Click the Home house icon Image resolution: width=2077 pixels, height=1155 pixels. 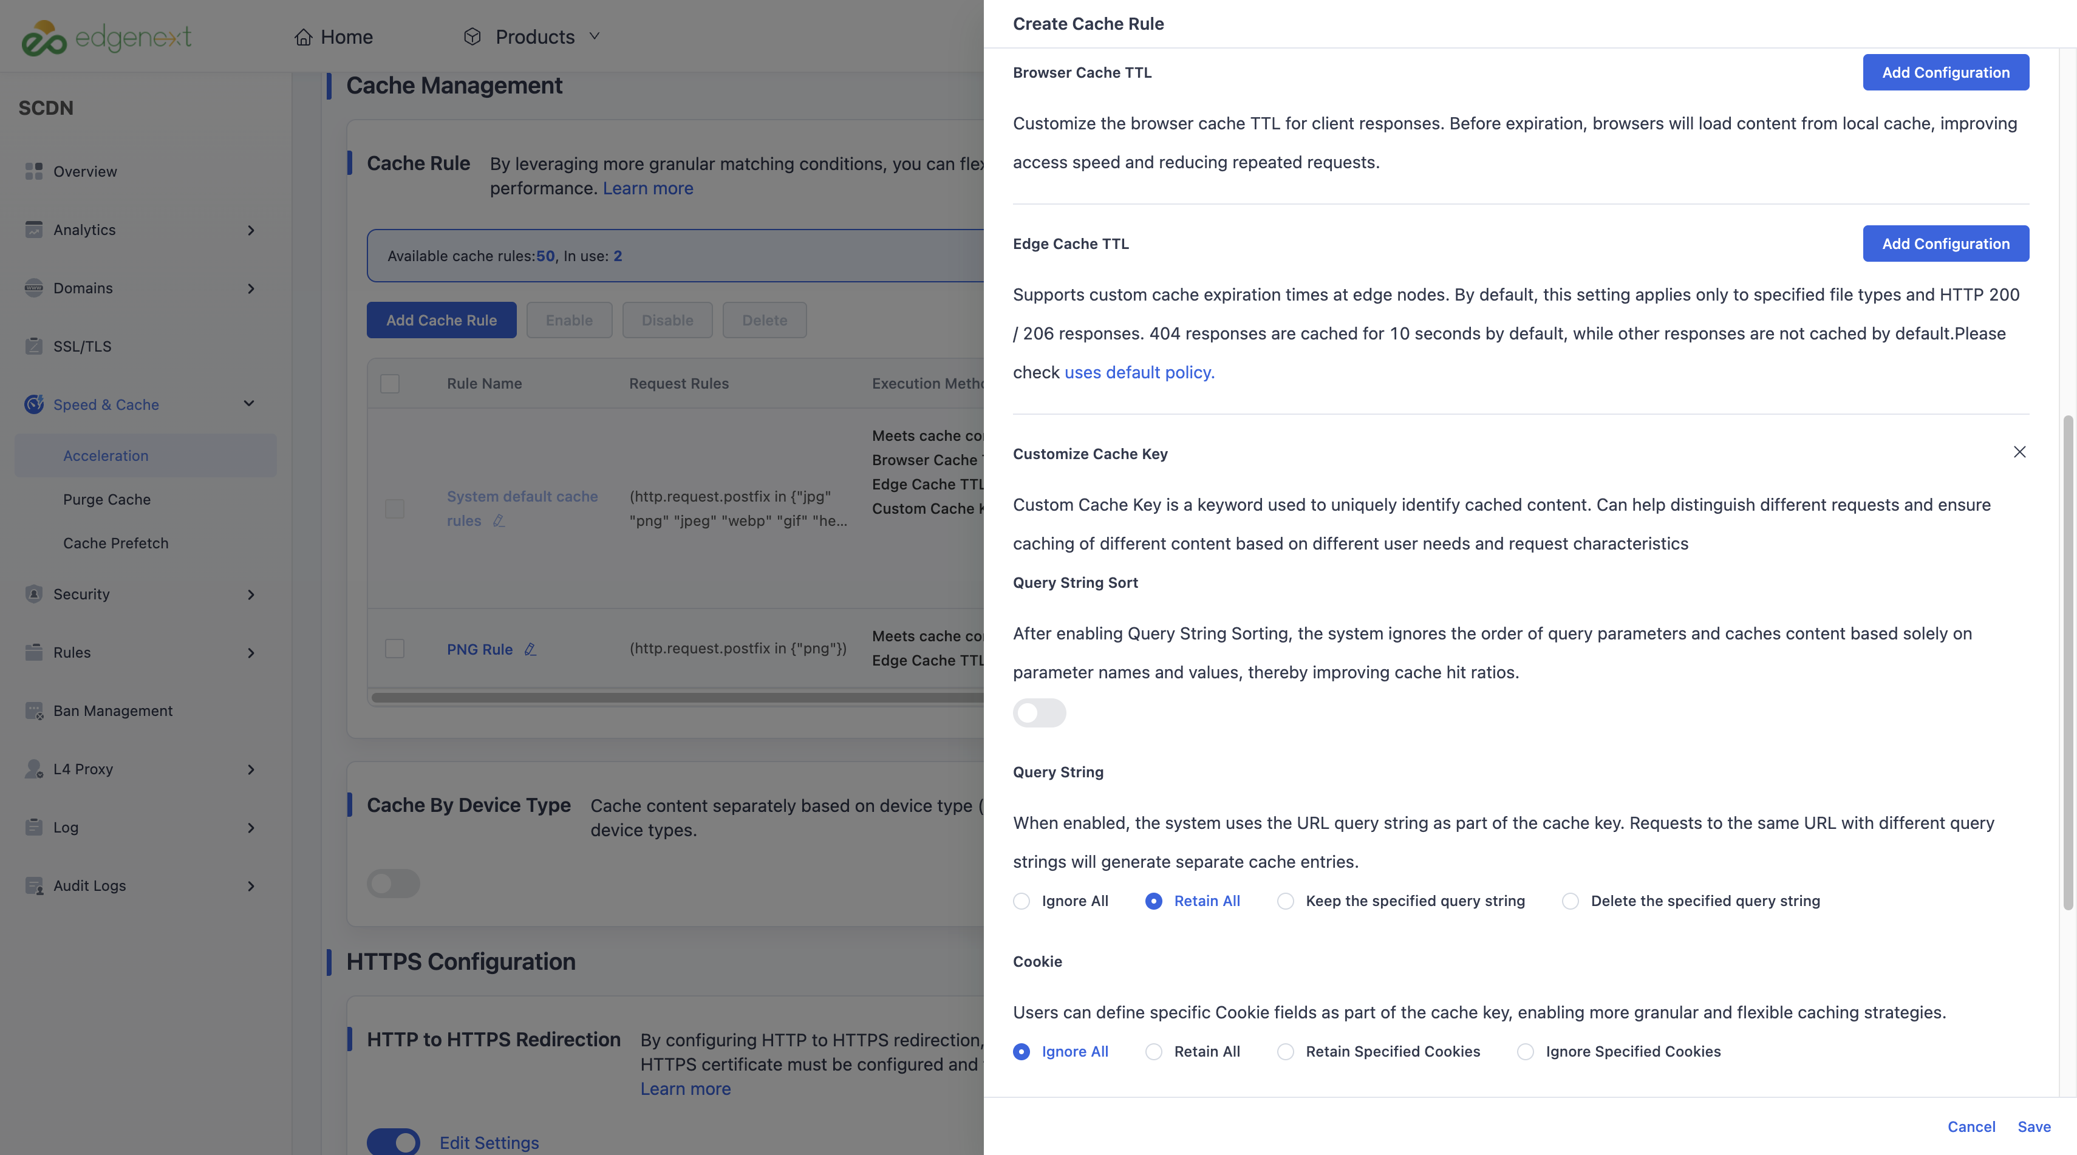tap(303, 37)
